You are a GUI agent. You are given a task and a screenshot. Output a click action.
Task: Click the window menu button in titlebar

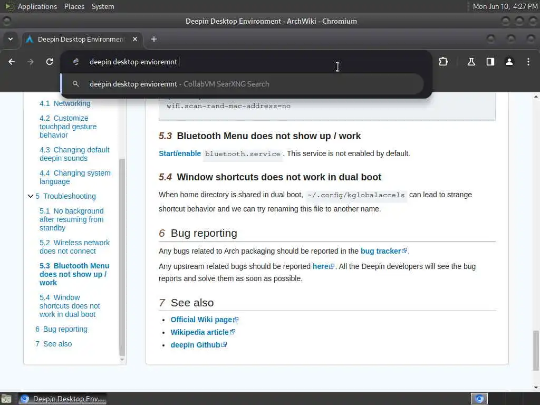(x=6, y=21)
